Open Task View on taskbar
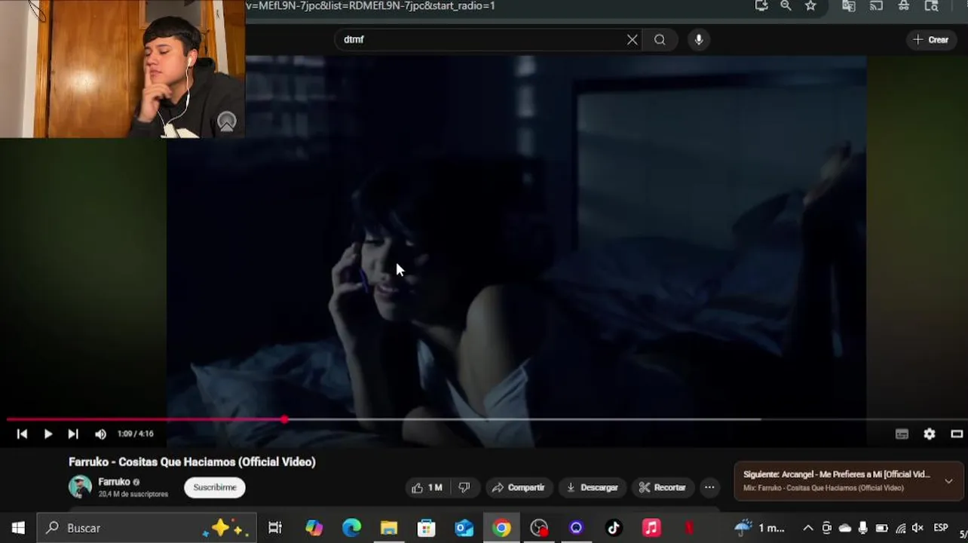 (275, 528)
